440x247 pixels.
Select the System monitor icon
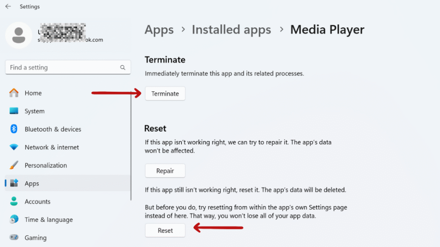point(14,111)
